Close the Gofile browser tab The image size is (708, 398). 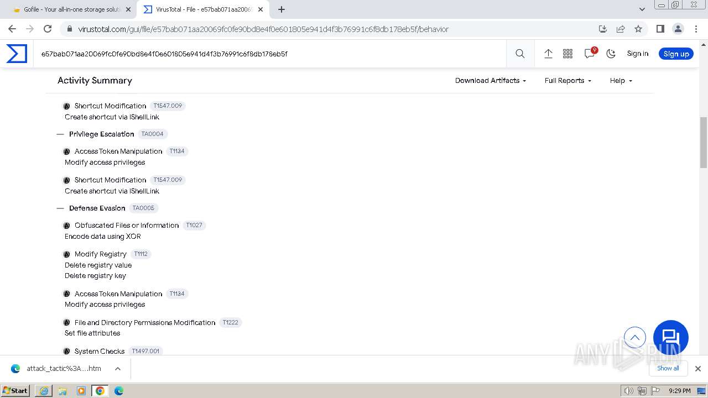coord(128,9)
